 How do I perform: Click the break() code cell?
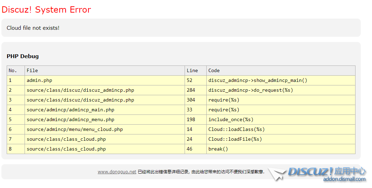[218, 149]
